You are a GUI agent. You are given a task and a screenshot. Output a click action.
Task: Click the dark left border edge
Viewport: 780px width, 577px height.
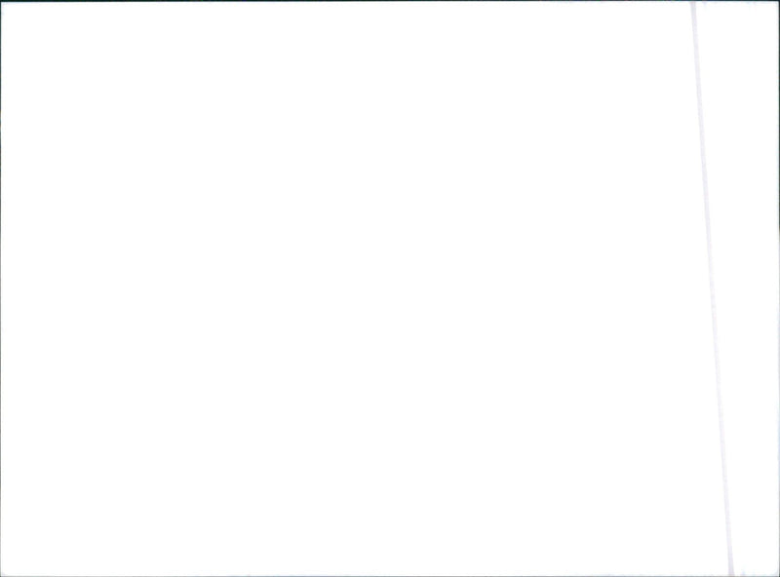pos(1,288)
